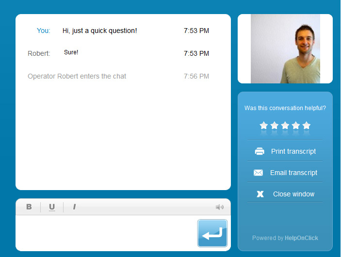341x257 pixels.
Task: Open Print transcript option
Action: pos(293,151)
